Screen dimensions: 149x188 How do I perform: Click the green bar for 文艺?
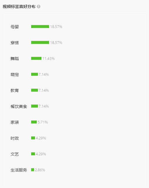33,154
